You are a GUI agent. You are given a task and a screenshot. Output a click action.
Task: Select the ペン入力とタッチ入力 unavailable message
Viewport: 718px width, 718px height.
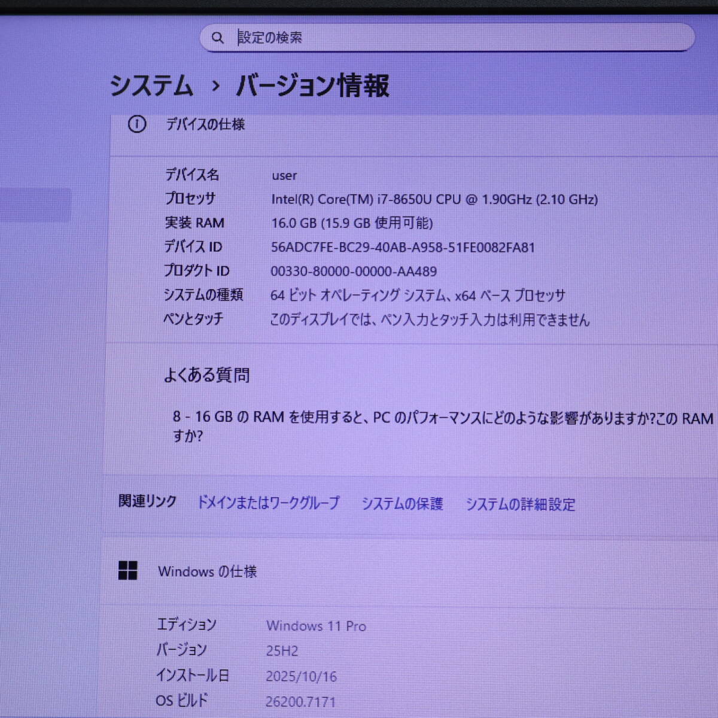point(430,320)
